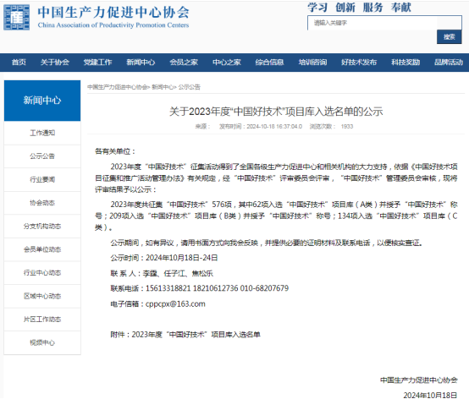This screenshot has height=399, width=469.
Task: Click the 各有关单位 salutation line
Action: pos(115,151)
